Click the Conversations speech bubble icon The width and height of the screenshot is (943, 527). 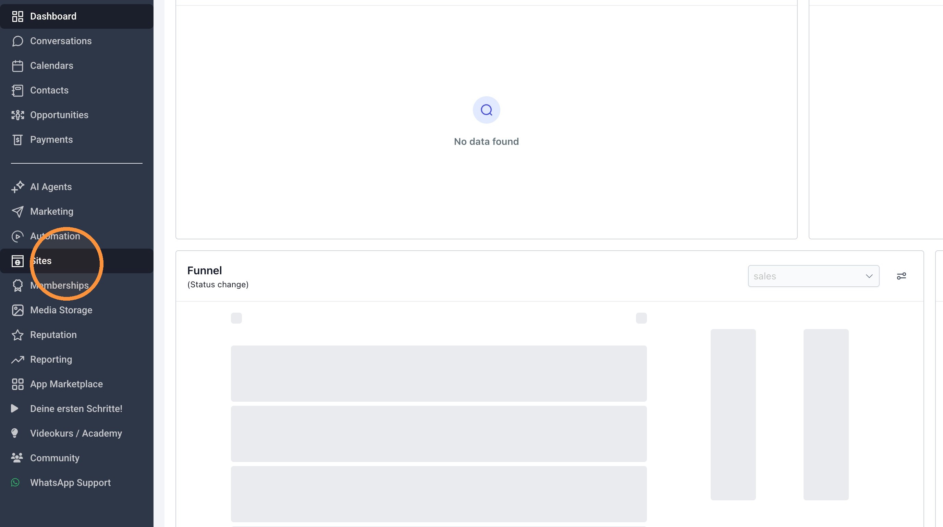click(17, 41)
